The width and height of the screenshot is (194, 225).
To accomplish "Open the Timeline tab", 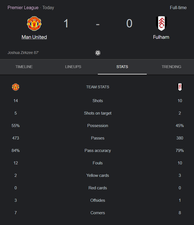I will pos(24,67).
